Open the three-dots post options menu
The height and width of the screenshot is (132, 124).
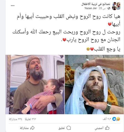click(13, 6)
